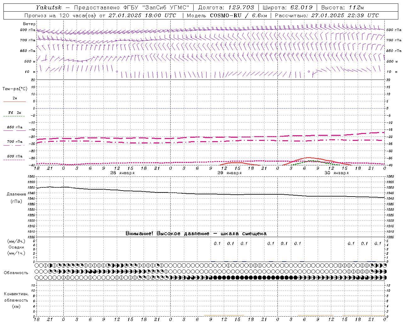Click the Модель COSMO-RU / 6.6км text

[227, 15]
